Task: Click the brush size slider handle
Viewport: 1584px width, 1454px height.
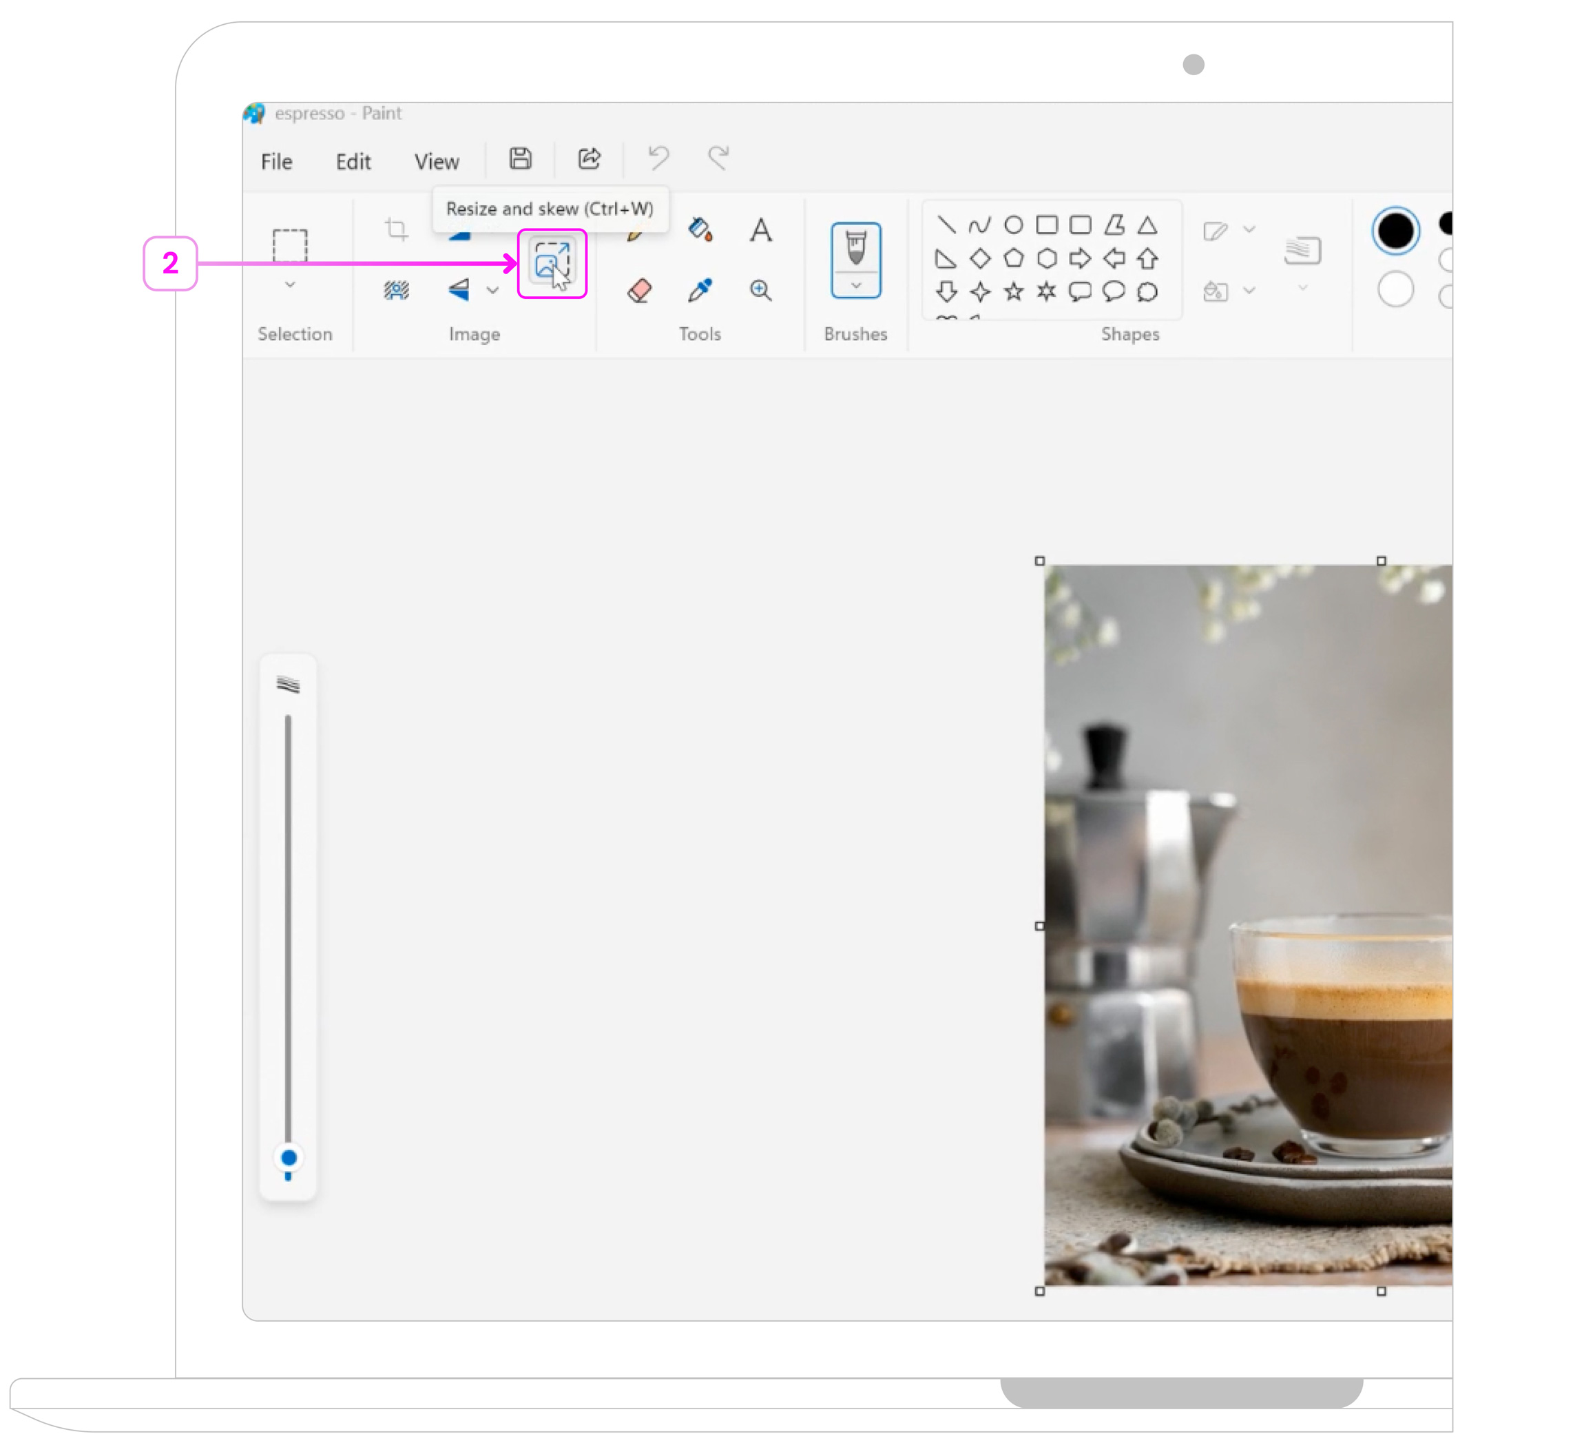Action: 289,1157
